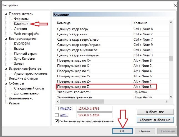
Task: Click the Ctrl + Num 8 key cell
Action: pos(143,29)
